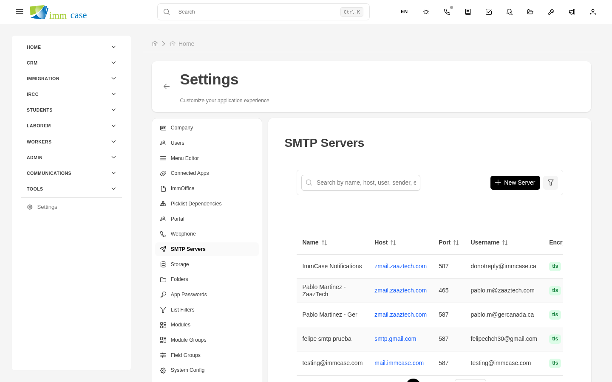Focus the SMTP server search field
The image size is (612, 382).
click(x=361, y=183)
